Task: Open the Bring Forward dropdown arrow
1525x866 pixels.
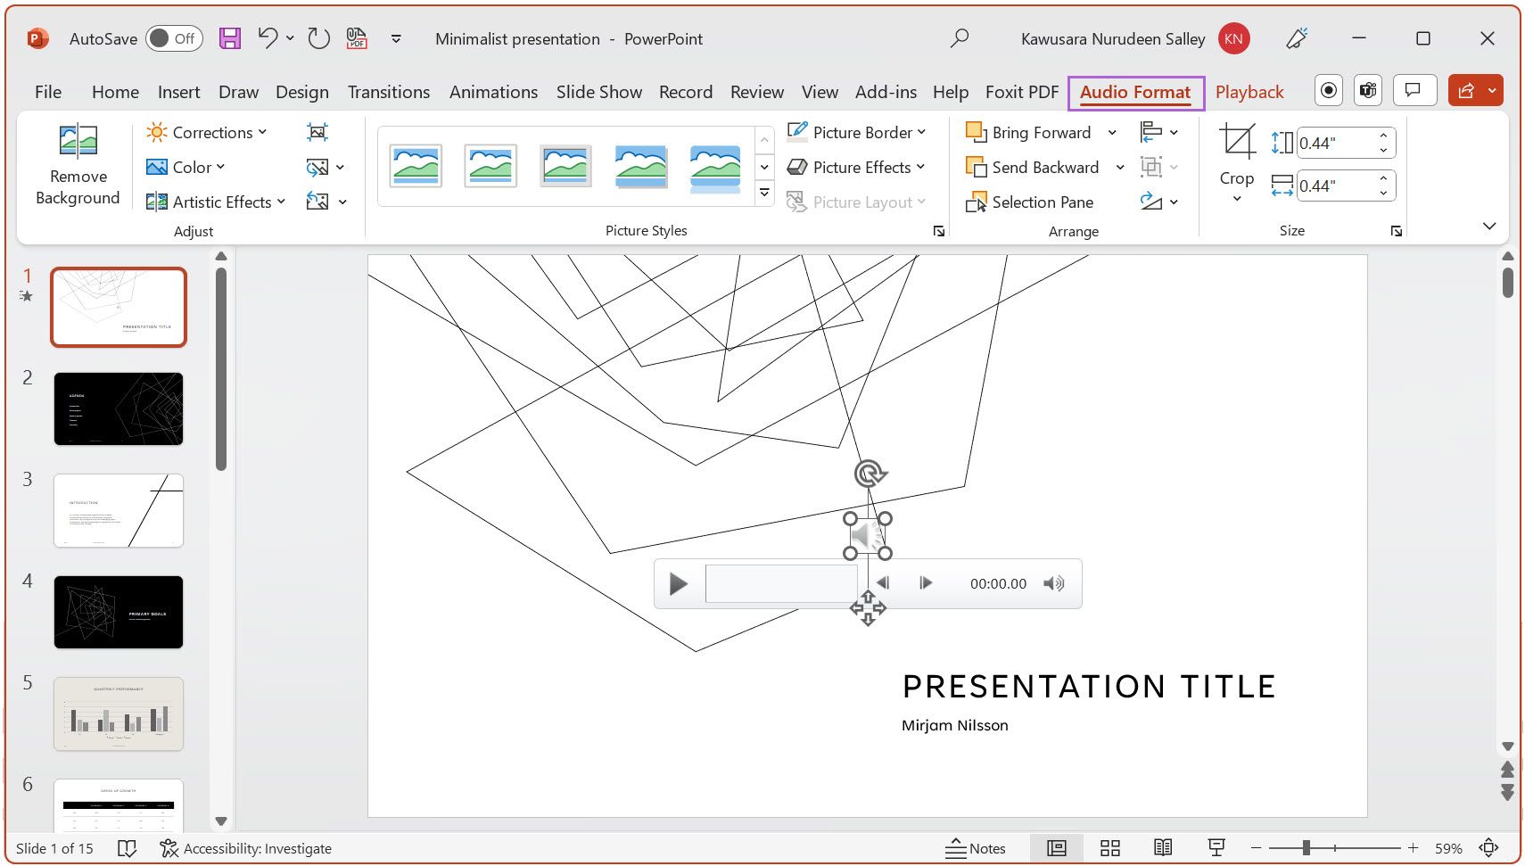Action: click(1112, 132)
